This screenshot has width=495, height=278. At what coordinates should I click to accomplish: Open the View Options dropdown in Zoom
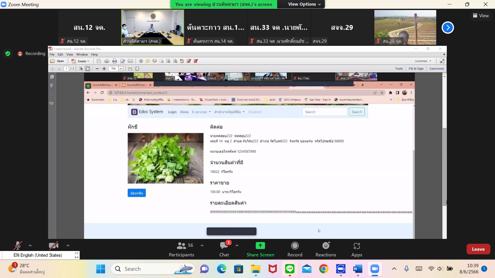click(304, 4)
